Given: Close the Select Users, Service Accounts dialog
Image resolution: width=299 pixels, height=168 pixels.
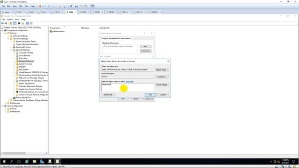Looking at the screenshot, I should 168,61.
